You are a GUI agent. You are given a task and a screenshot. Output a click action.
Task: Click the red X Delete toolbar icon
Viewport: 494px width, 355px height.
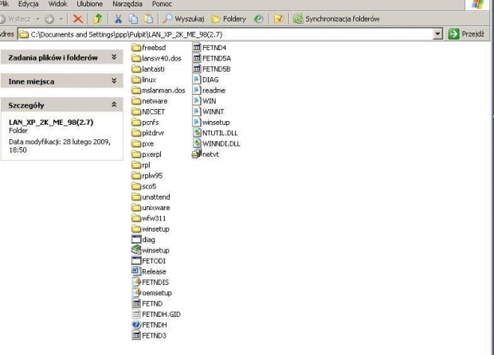point(78,19)
